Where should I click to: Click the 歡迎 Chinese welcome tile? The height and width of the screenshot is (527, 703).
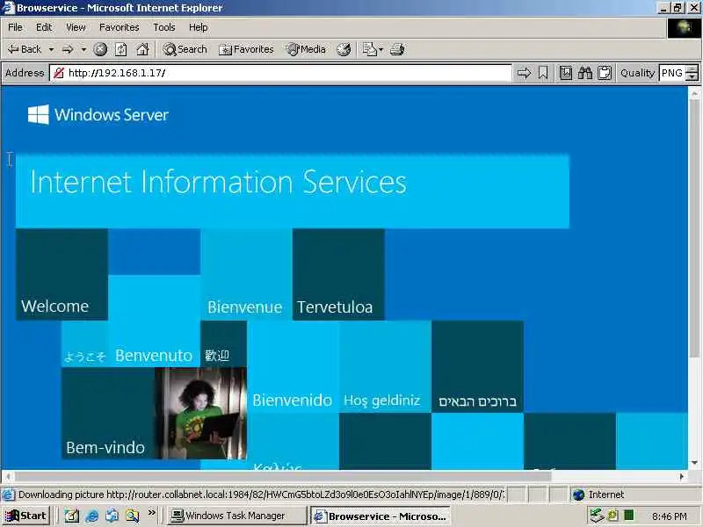(223, 343)
